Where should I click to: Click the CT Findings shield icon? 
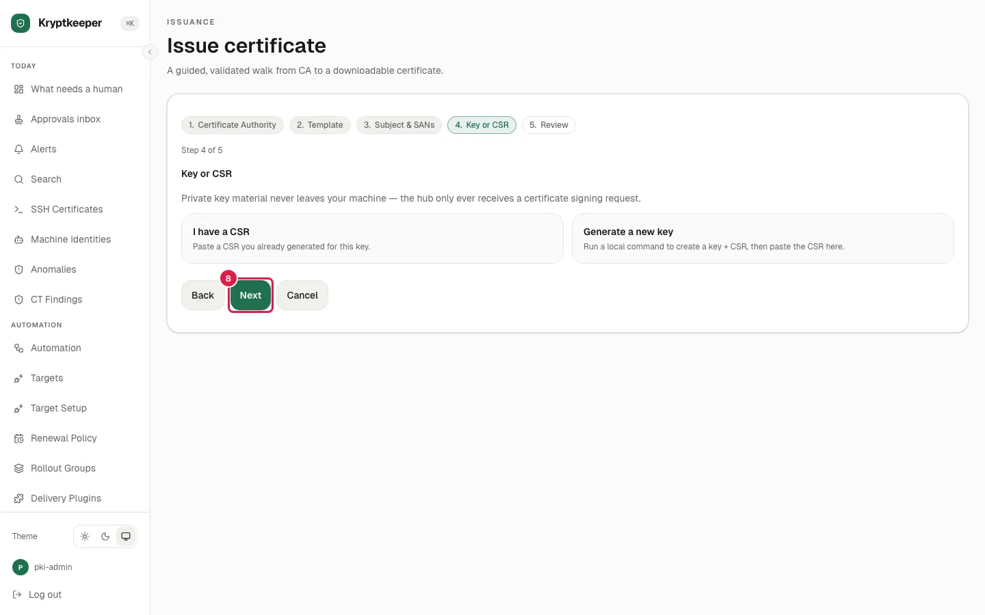pyautogui.click(x=19, y=300)
